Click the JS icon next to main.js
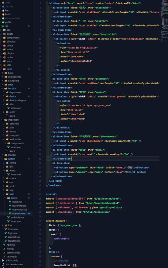 click(4, 249)
